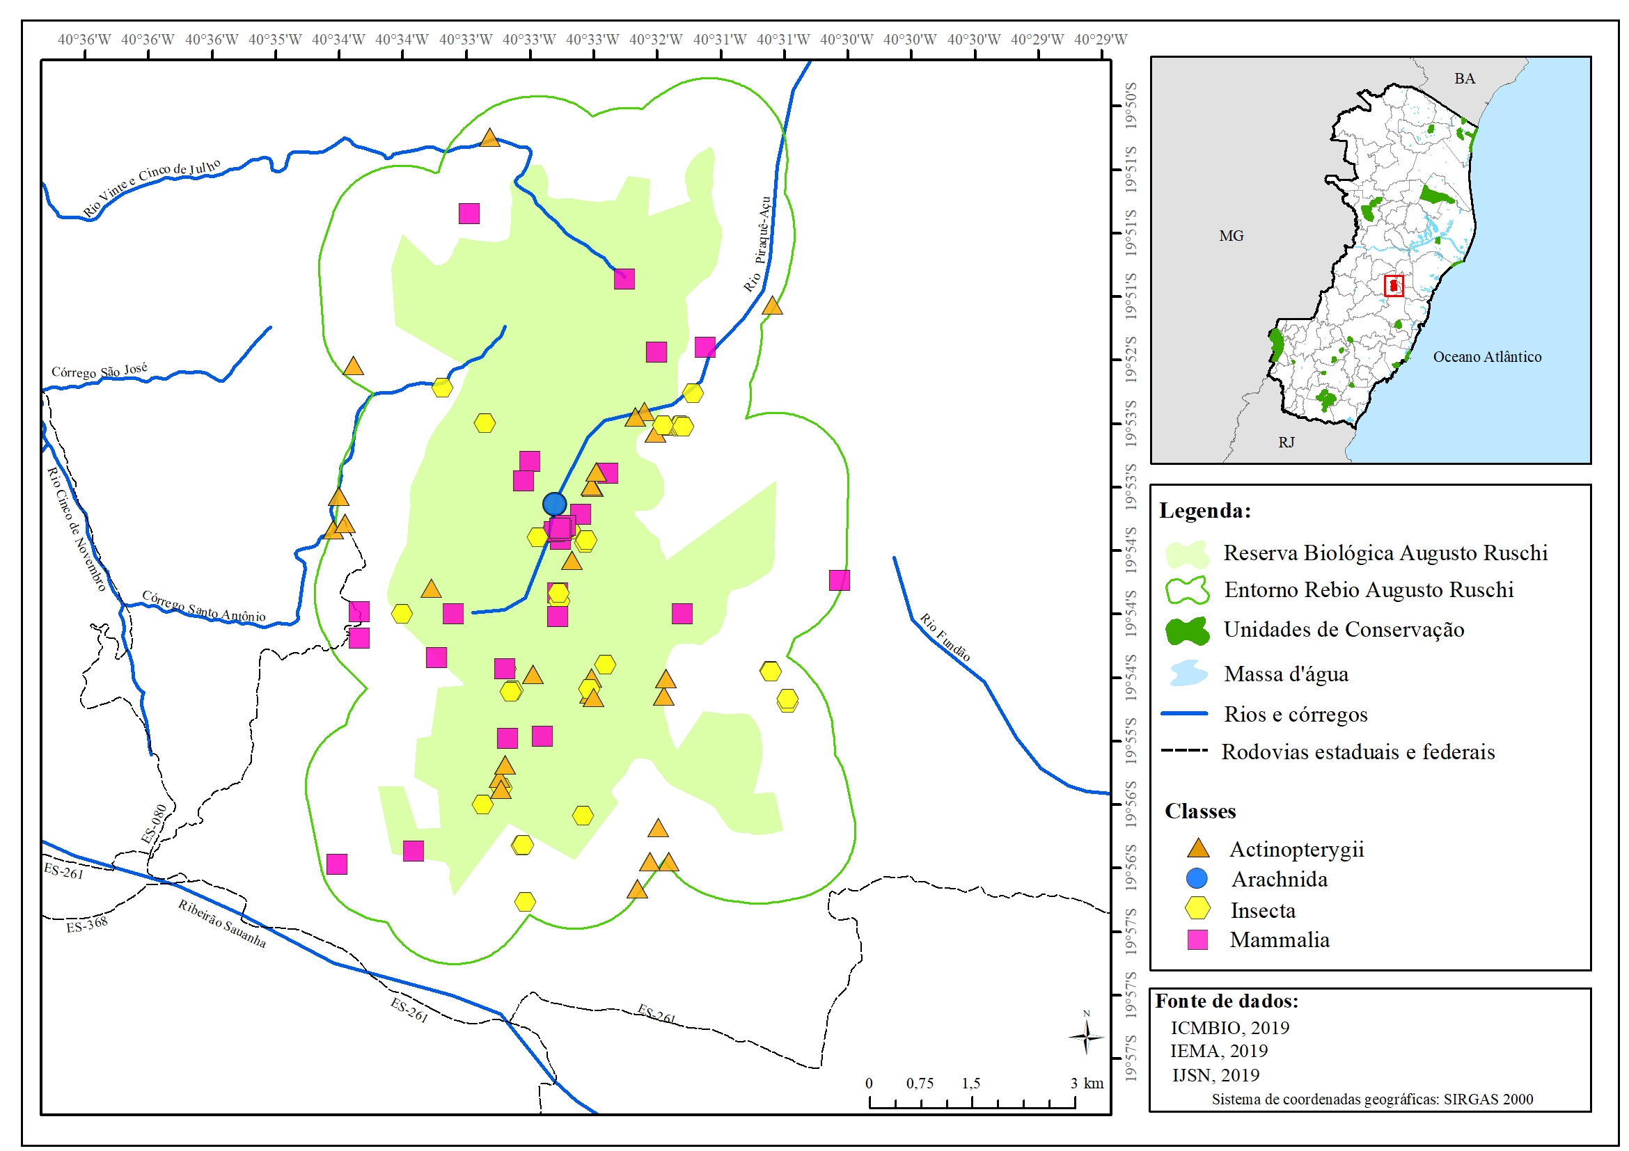Click the north arrow compass rose
This screenshot has height=1151, width=1629.
click(1086, 1038)
